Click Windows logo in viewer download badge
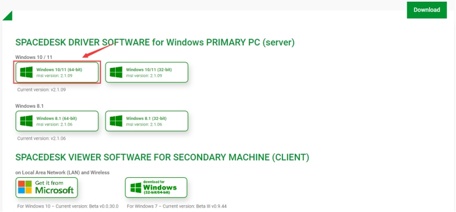The image size is (456, 212). pos(136,188)
